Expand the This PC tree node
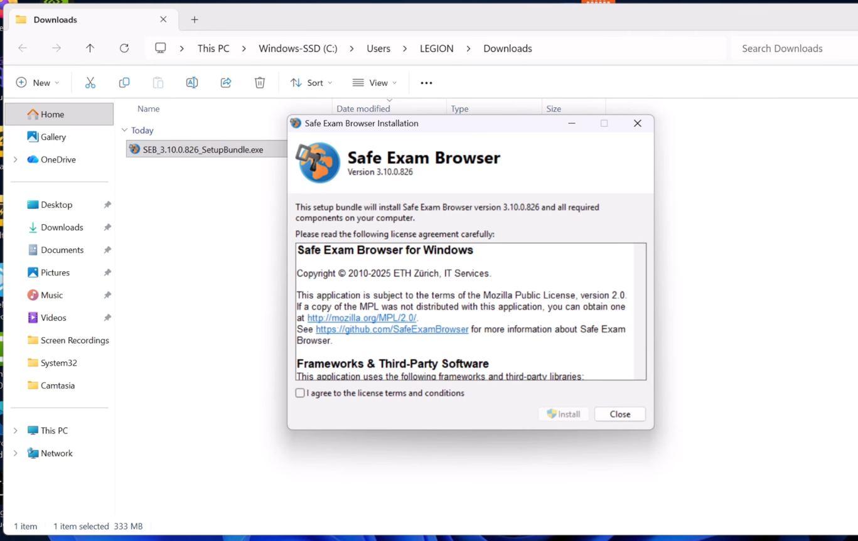This screenshot has width=858, height=541. tap(16, 431)
